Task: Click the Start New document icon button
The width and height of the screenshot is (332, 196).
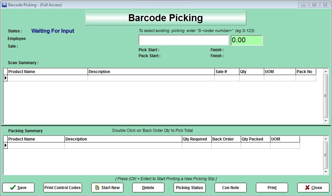Action: (x=107, y=187)
